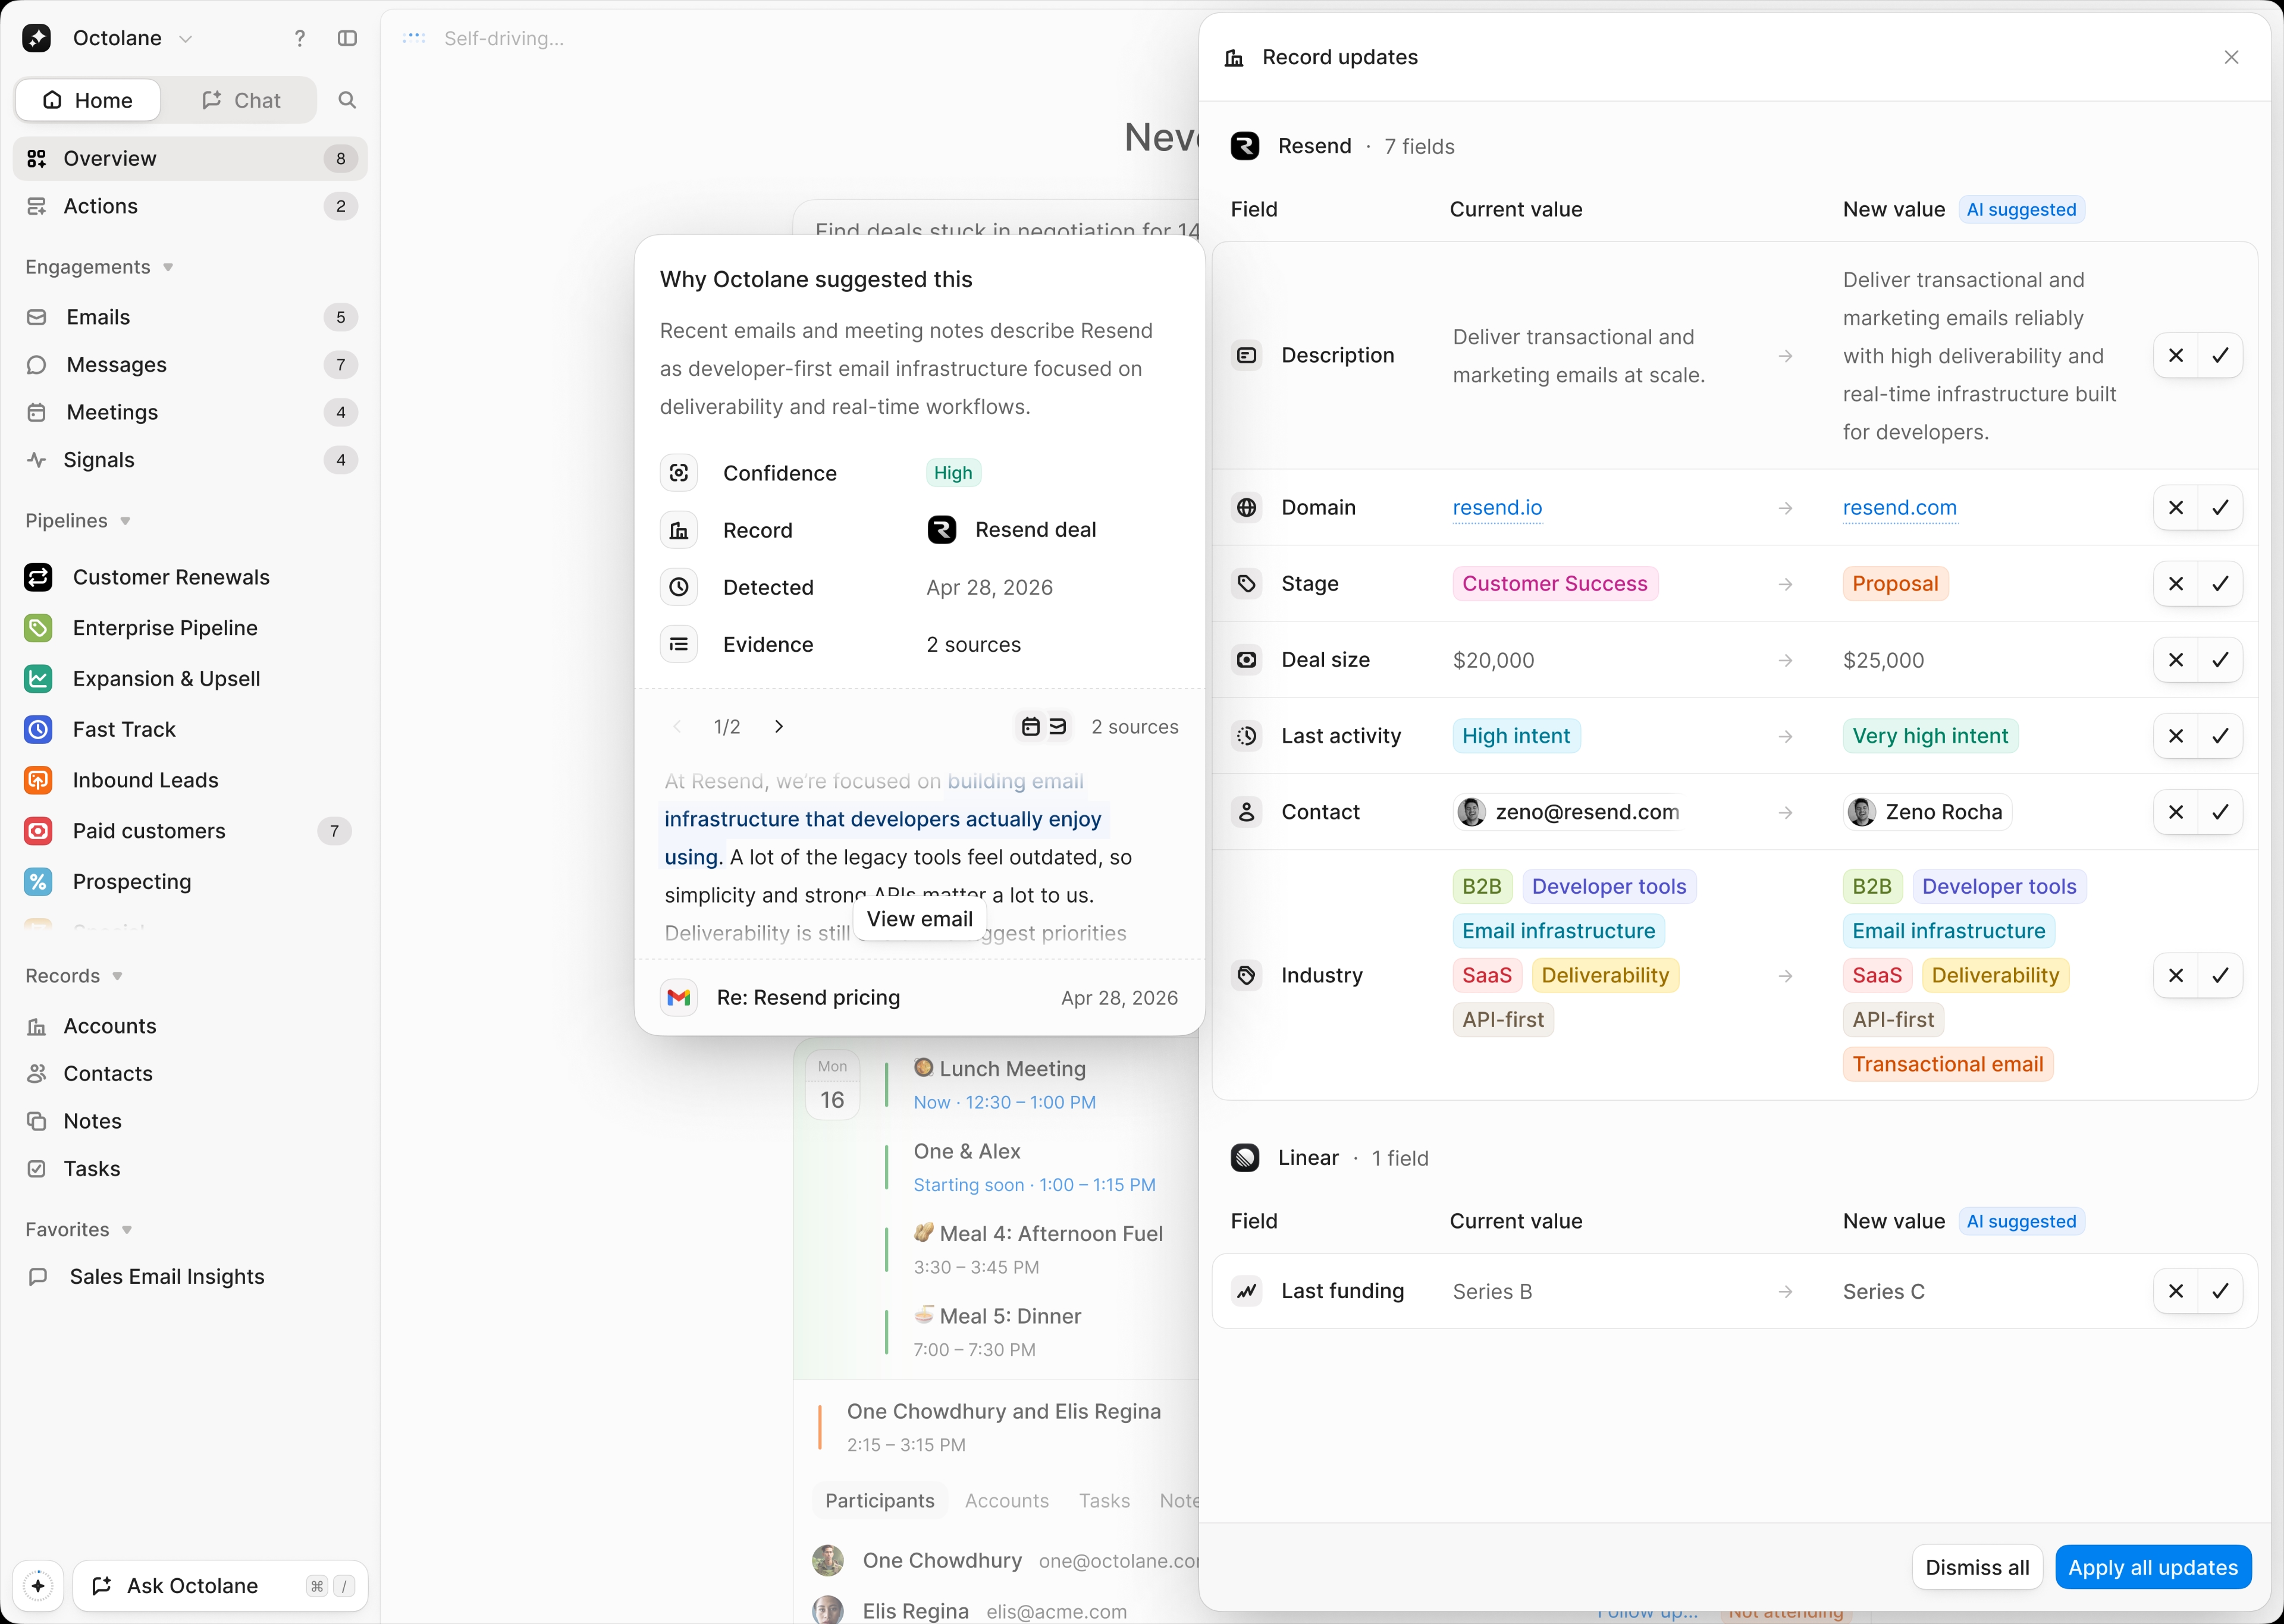Click the One Chowdhury participant avatar

click(x=828, y=1561)
